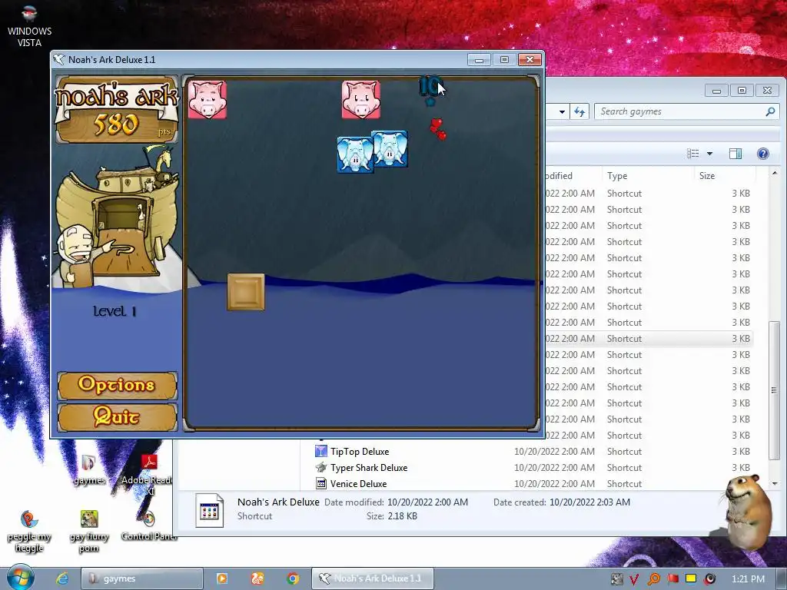787x590 pixels.
Task: Click the red flag tray icon
Action: coord(672,579)
